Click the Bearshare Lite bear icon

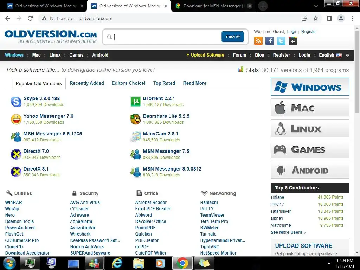point(135,119)
